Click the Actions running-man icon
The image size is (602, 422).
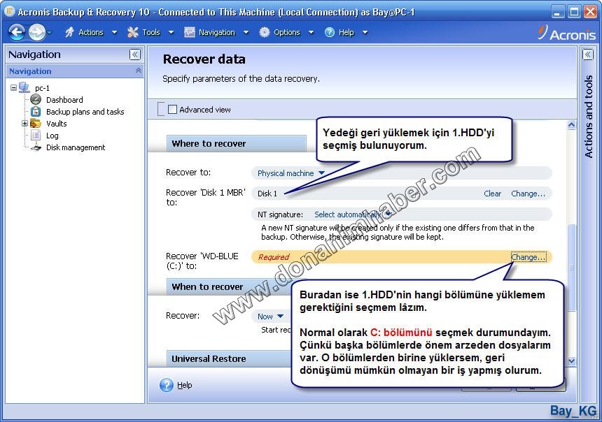(69, 32)
